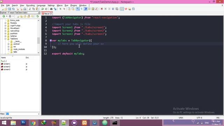
Task: Click the Redo arrow toolbar icon
Action: tap(46, 9)
